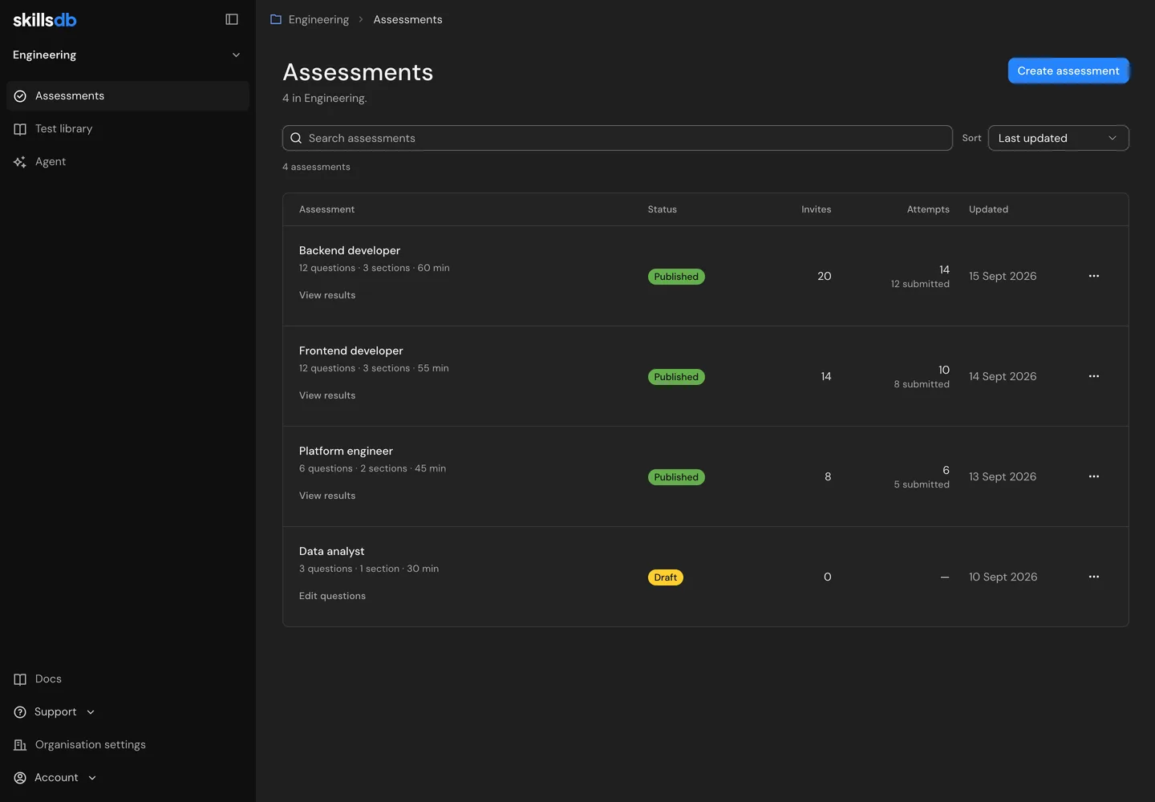
Task: View results for Platform engineer
Action: pyautogui.click(x=327, y=496)
